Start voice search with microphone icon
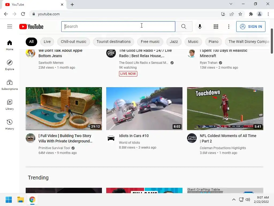This screenshot has width=274, height=206. coord(200,27)
